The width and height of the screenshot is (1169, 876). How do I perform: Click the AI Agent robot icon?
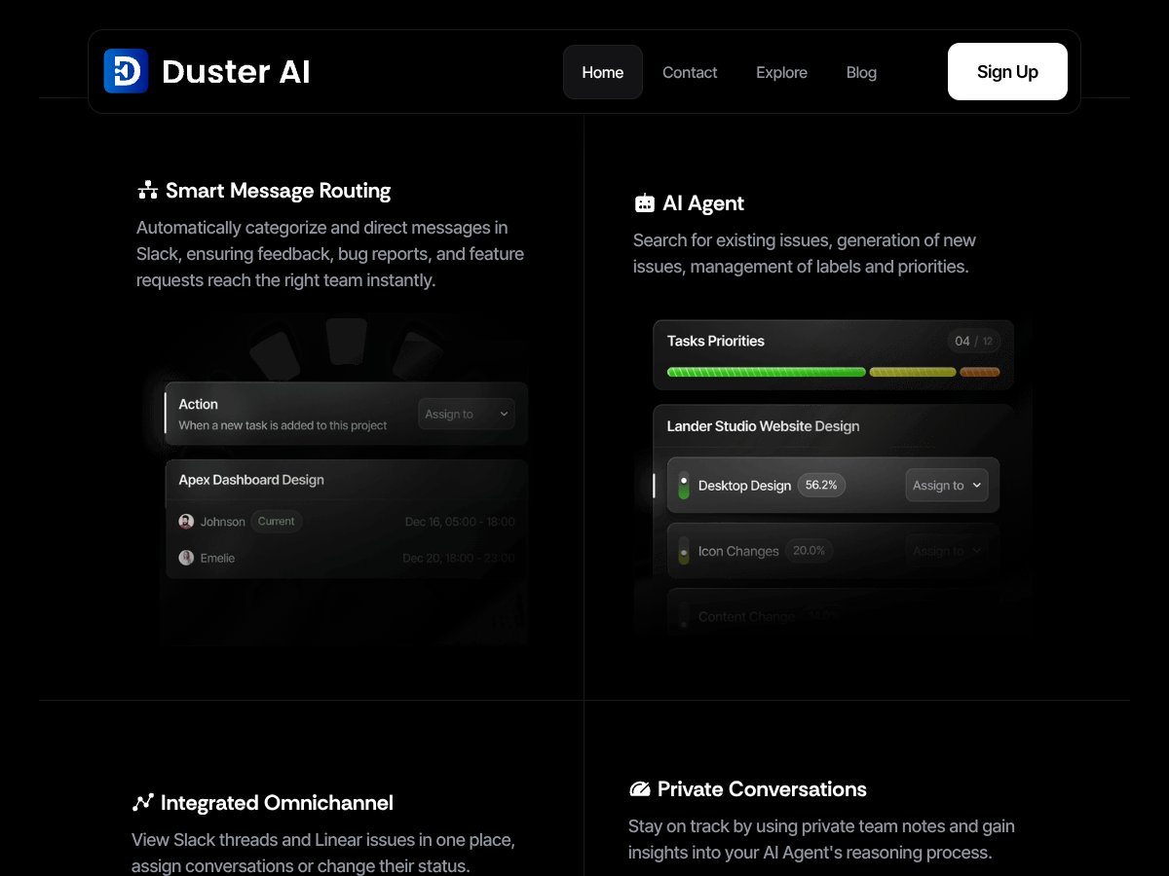click(644, 202)
